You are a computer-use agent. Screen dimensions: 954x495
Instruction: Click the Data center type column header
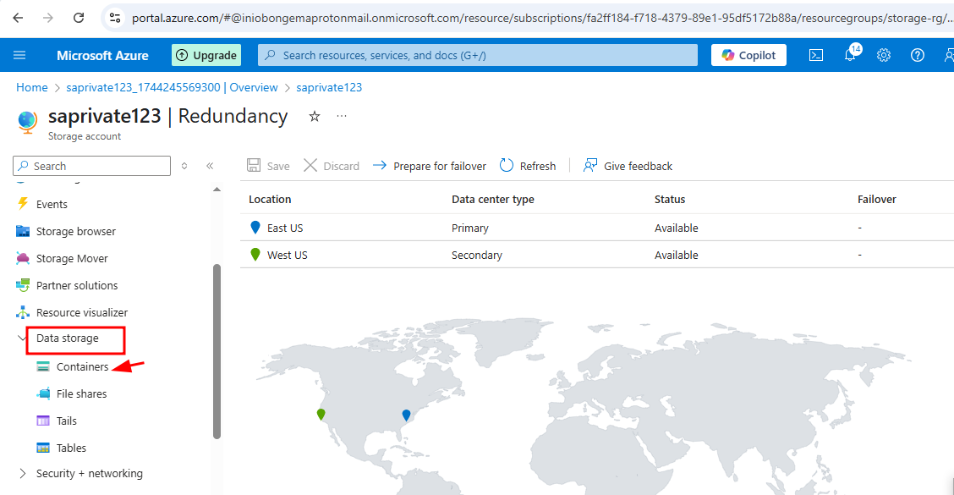pyautogui.click(x=493, y=200)
